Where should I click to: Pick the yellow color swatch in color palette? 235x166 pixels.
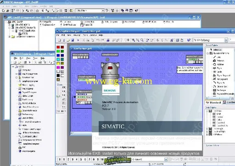[58, 63]
